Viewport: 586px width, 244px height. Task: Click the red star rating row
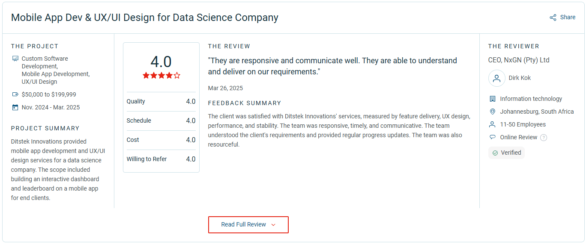(x=161, y=76)
